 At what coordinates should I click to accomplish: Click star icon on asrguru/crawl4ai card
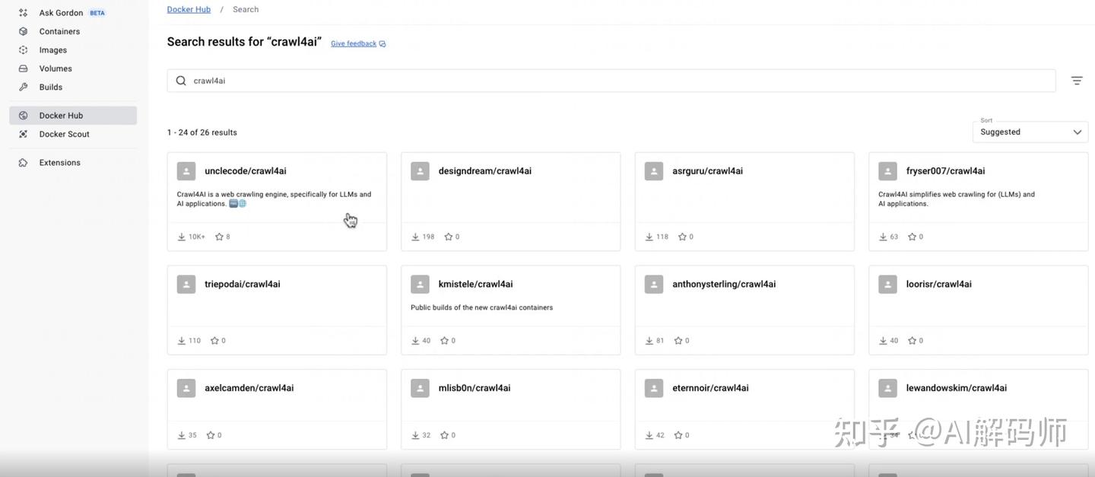tap(682, 237)
